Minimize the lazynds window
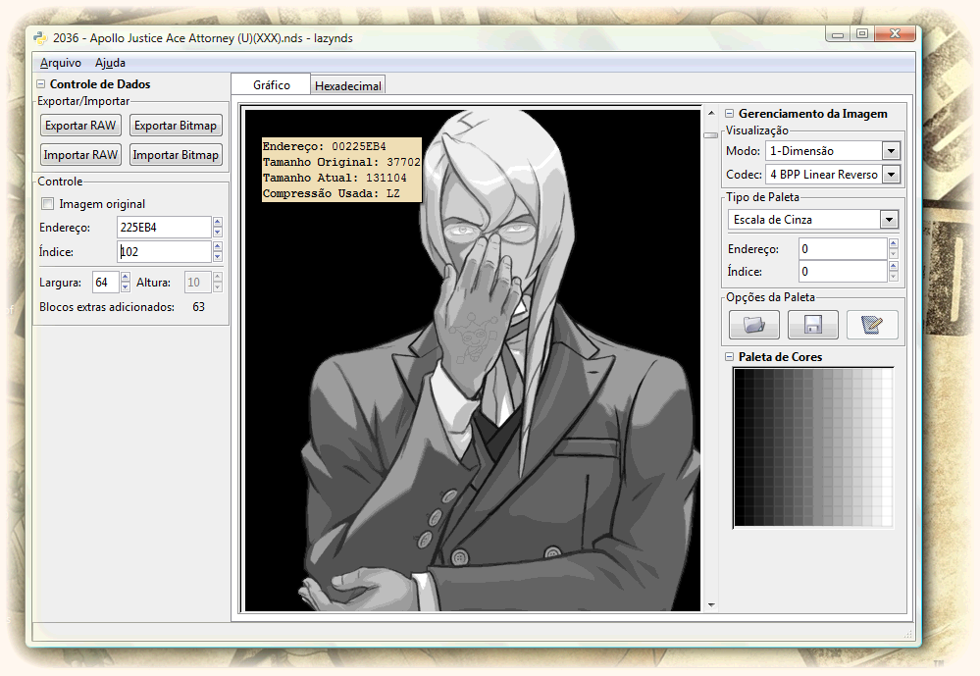The height and width of the screenshot is (676, 980). 838,34
